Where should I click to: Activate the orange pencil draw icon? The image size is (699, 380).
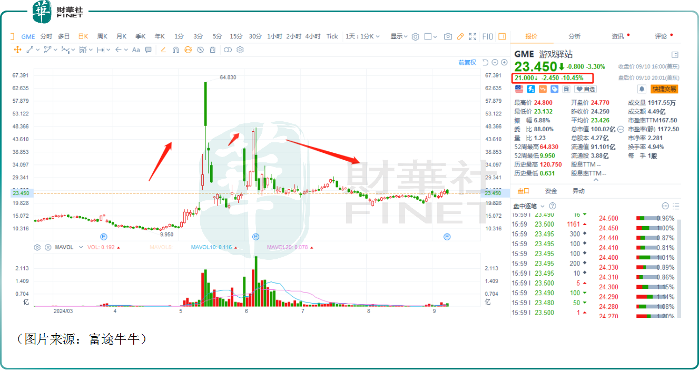tap(460, 36)
